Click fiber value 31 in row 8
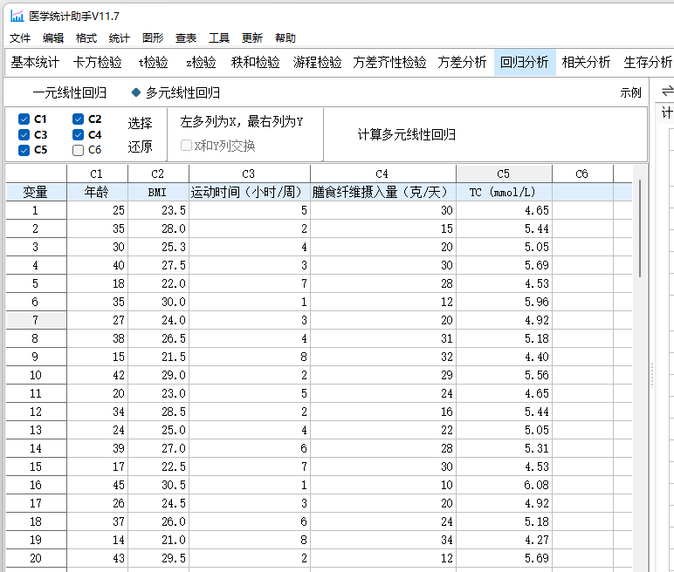 [382, 339]
